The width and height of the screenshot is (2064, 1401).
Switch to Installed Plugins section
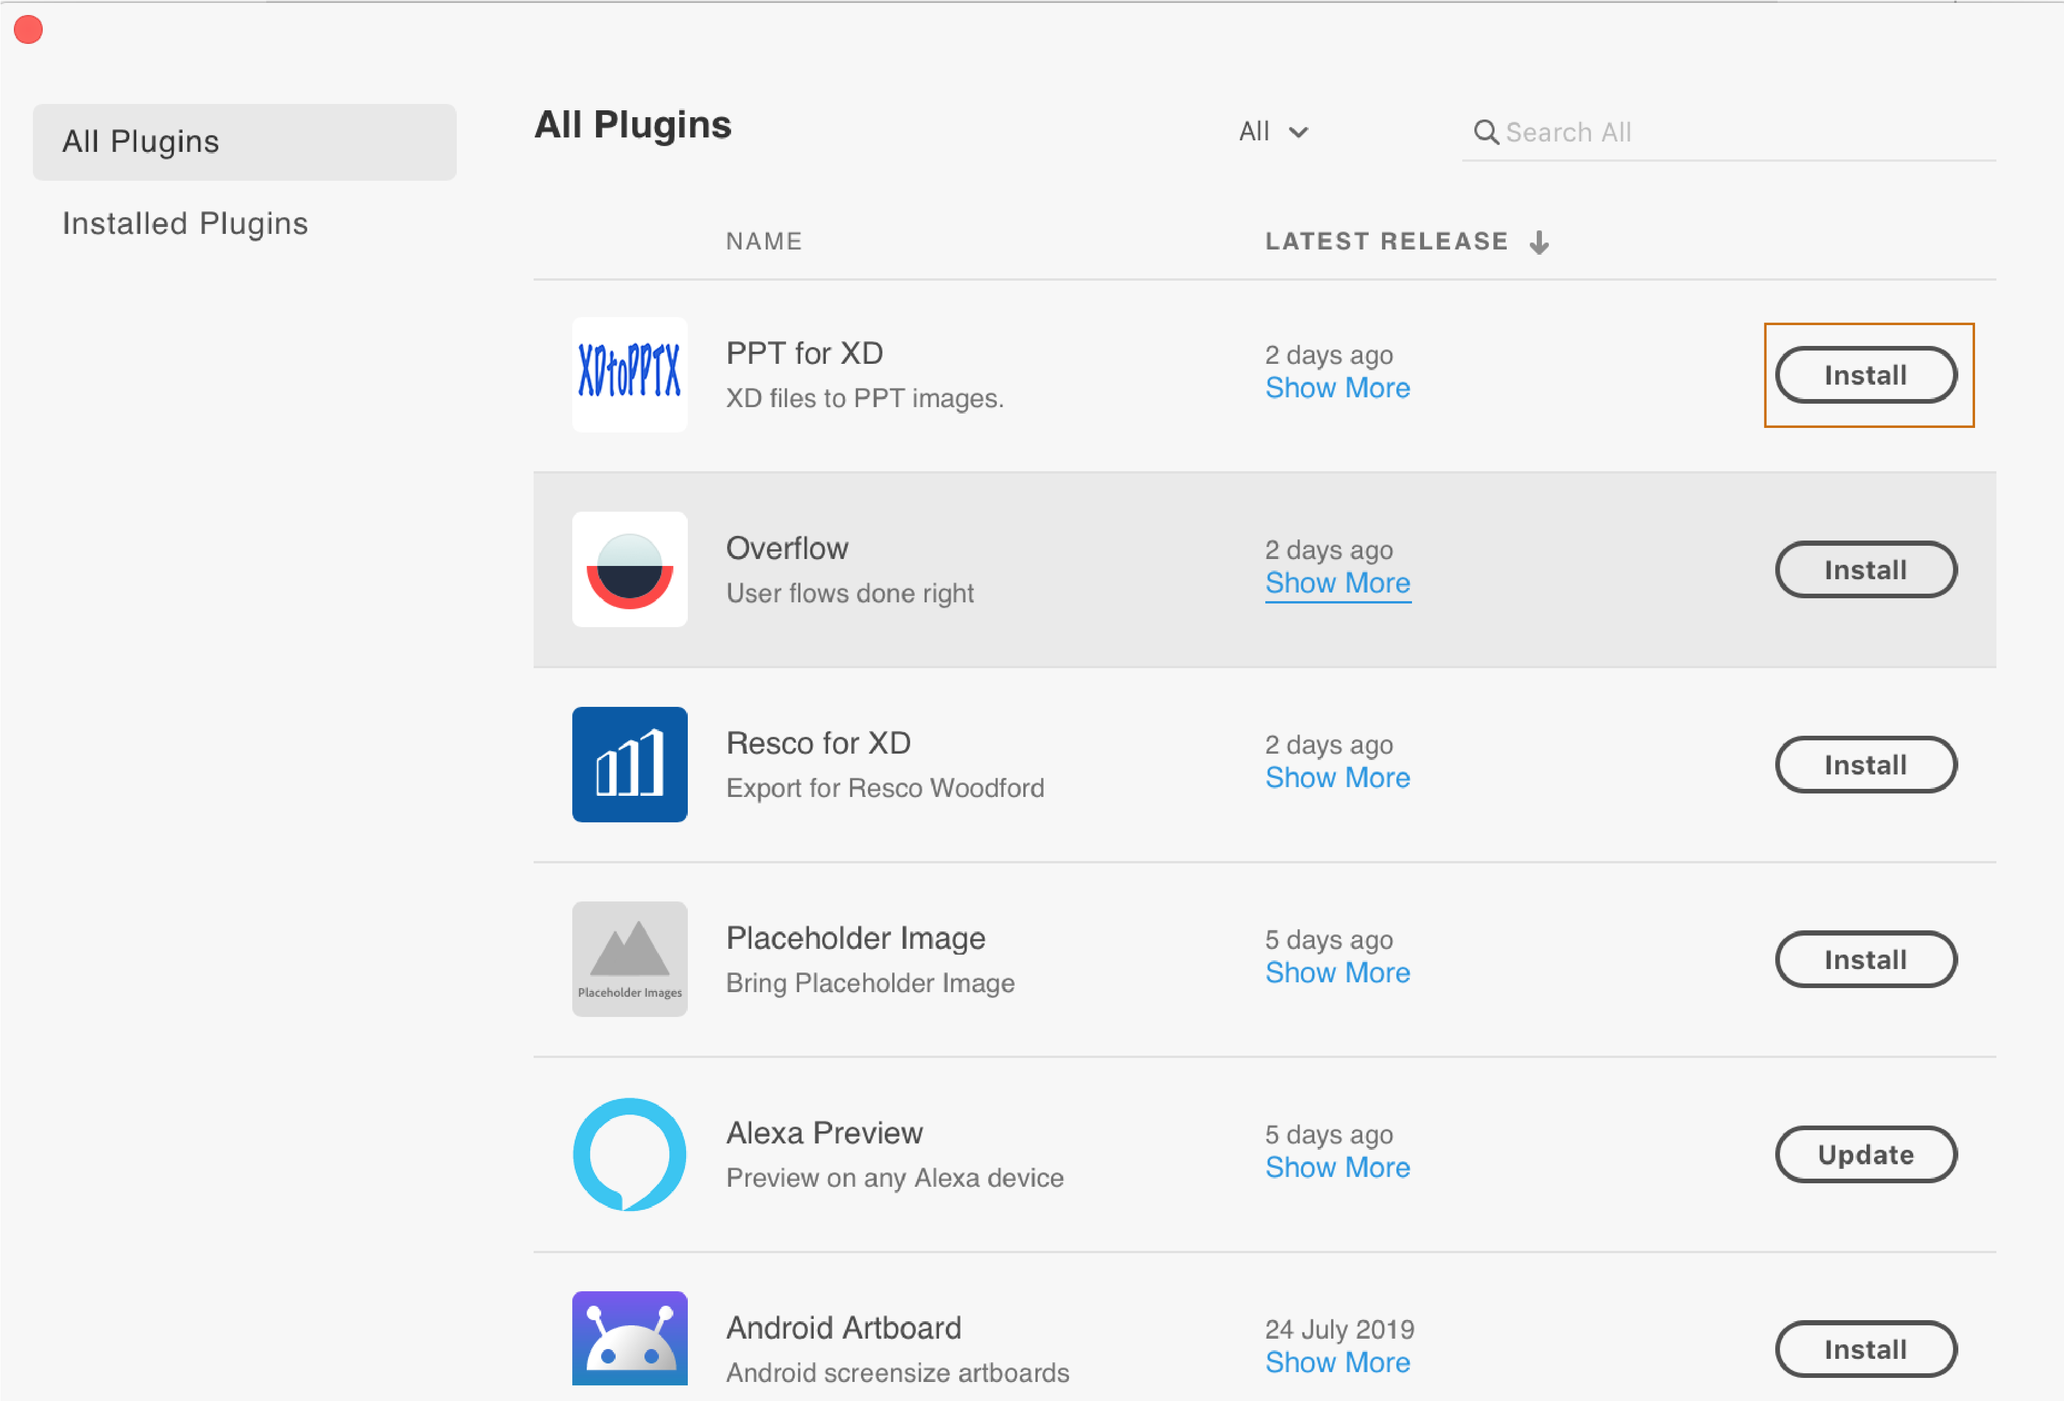coord(185,223)
